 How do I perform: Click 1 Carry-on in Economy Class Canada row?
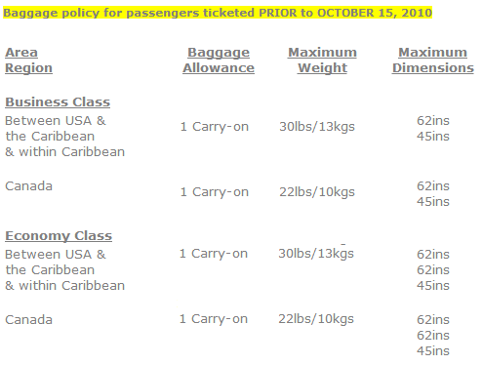tap(214, 319)
